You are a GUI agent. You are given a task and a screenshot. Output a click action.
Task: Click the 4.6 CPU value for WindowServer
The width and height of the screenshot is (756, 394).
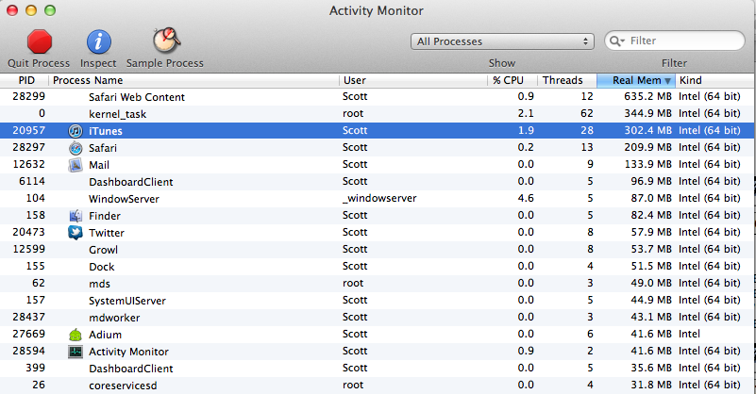(x=526, y=199)
